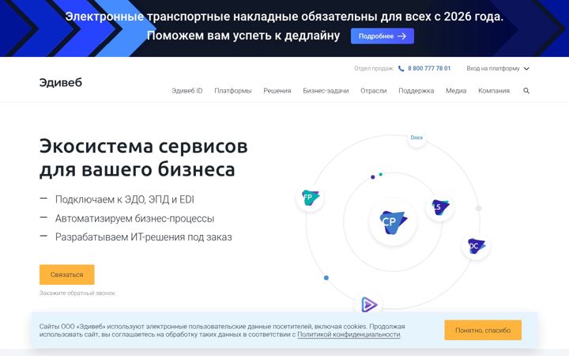This screenshot has width=569, height=356.
Task: Expand the Вход на платформу dropdown
Action: 498,68
